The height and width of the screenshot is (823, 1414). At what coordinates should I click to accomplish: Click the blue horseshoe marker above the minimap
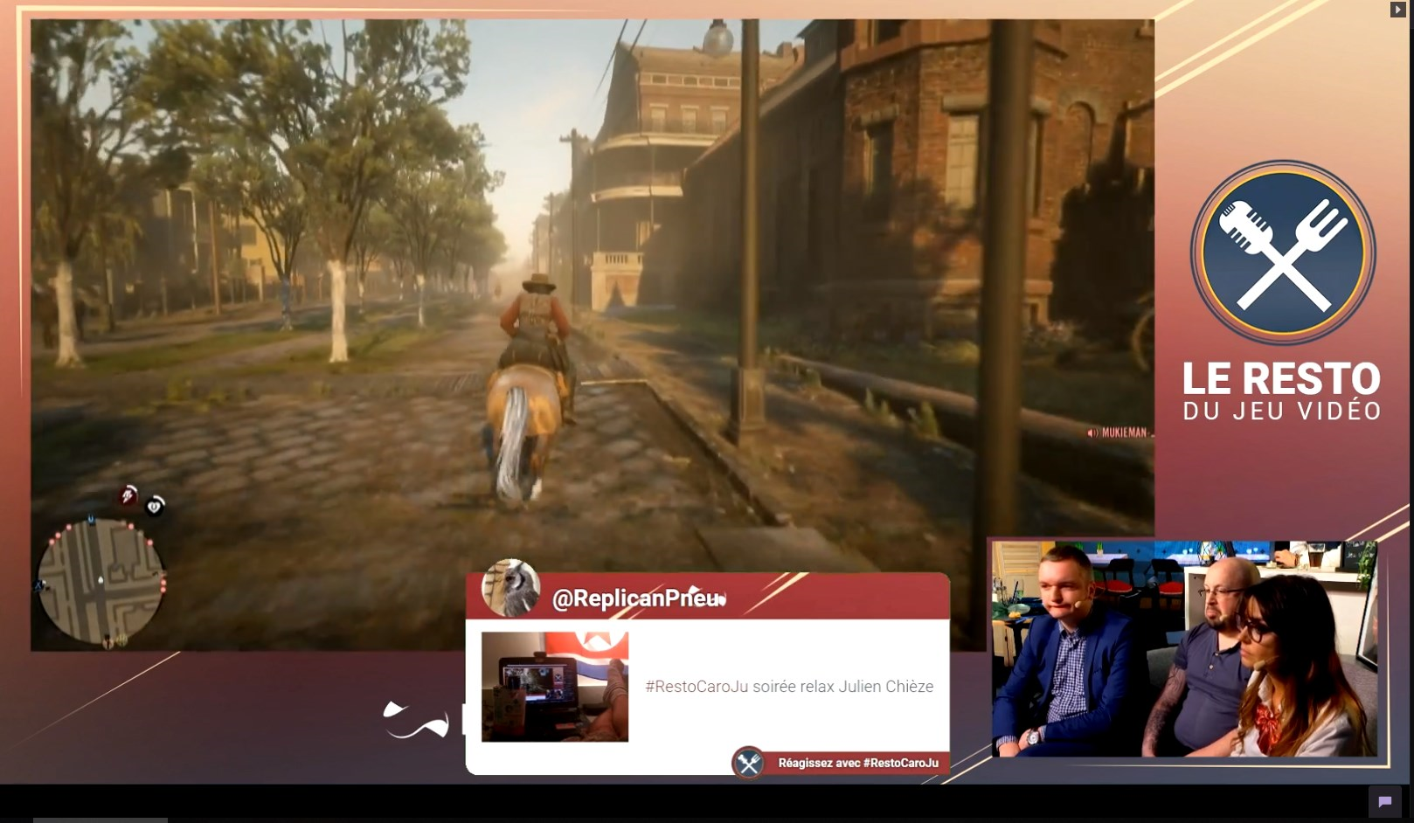pyautogui.click(x=91, y=519)
